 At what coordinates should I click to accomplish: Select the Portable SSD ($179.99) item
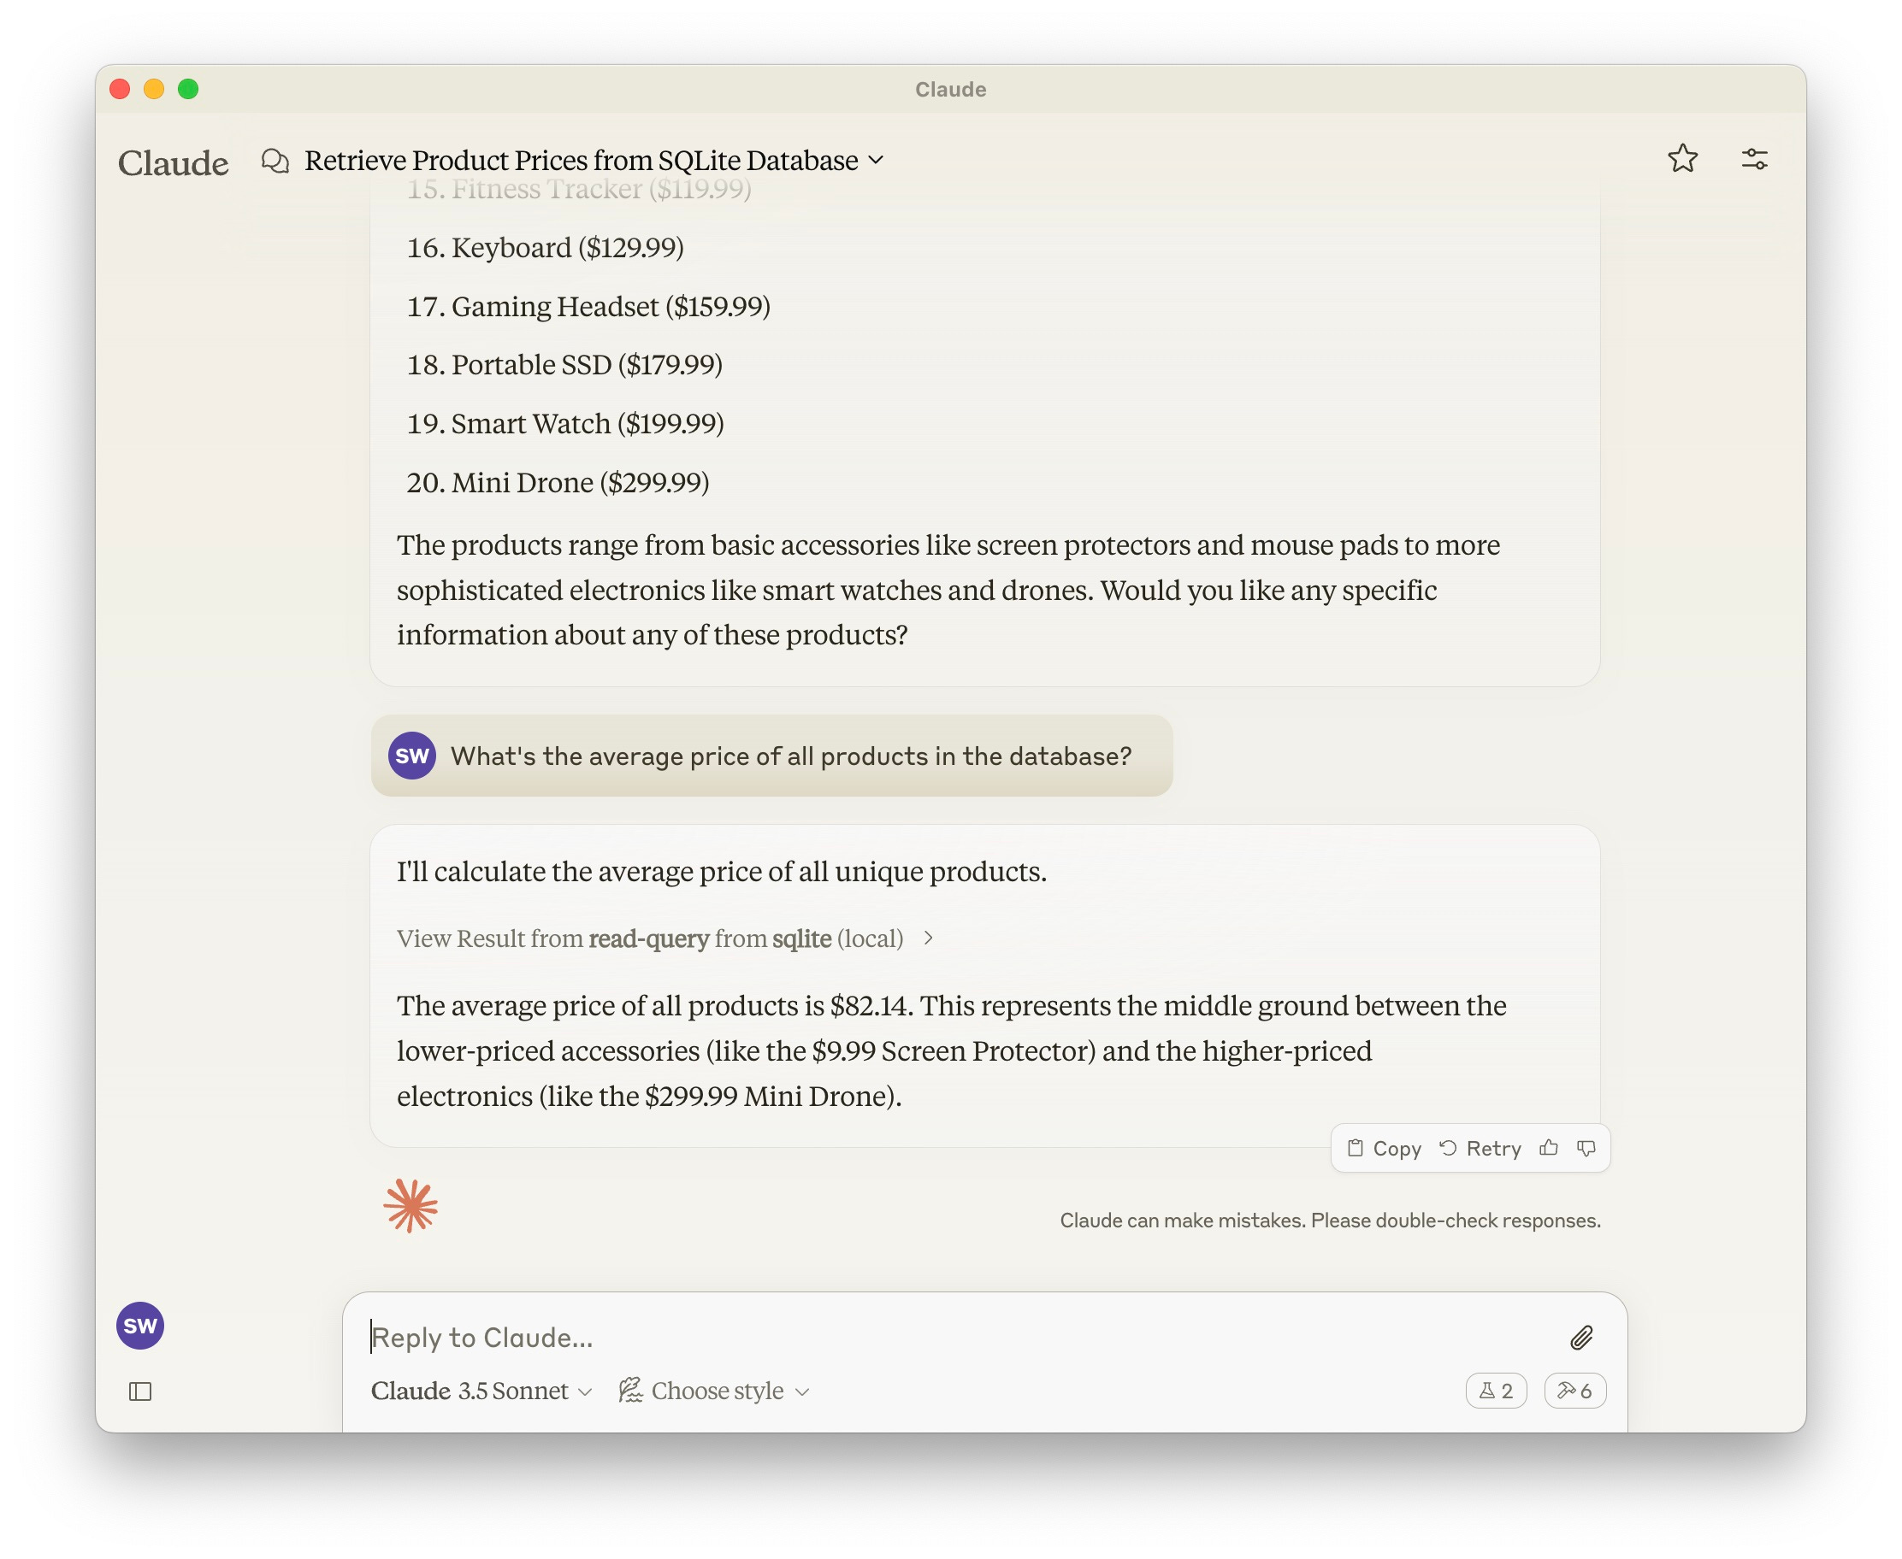pyautogui.click(x=564, y=365)
